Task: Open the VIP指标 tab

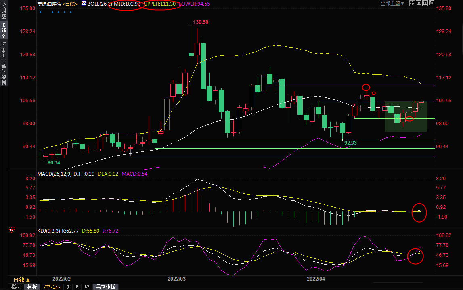Action: click(52, 287)
